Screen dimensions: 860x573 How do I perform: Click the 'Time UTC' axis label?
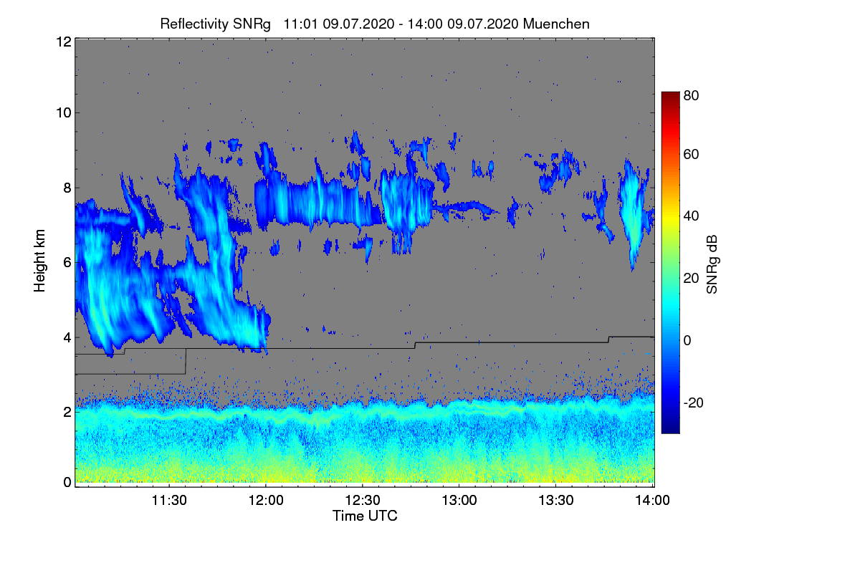[365, 516]
